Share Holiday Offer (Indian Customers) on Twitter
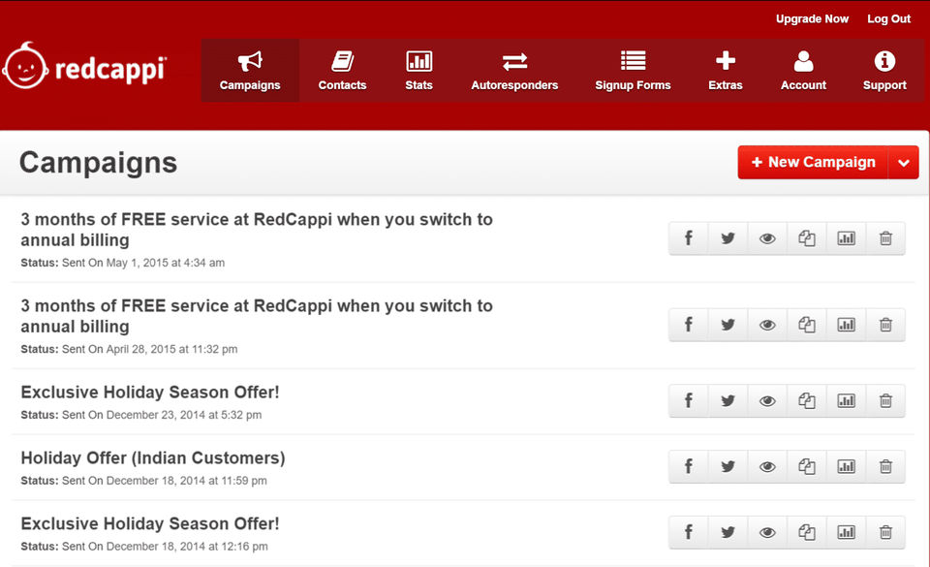The image size is (930, 567). pyautogui.click(x=728, y=466)
